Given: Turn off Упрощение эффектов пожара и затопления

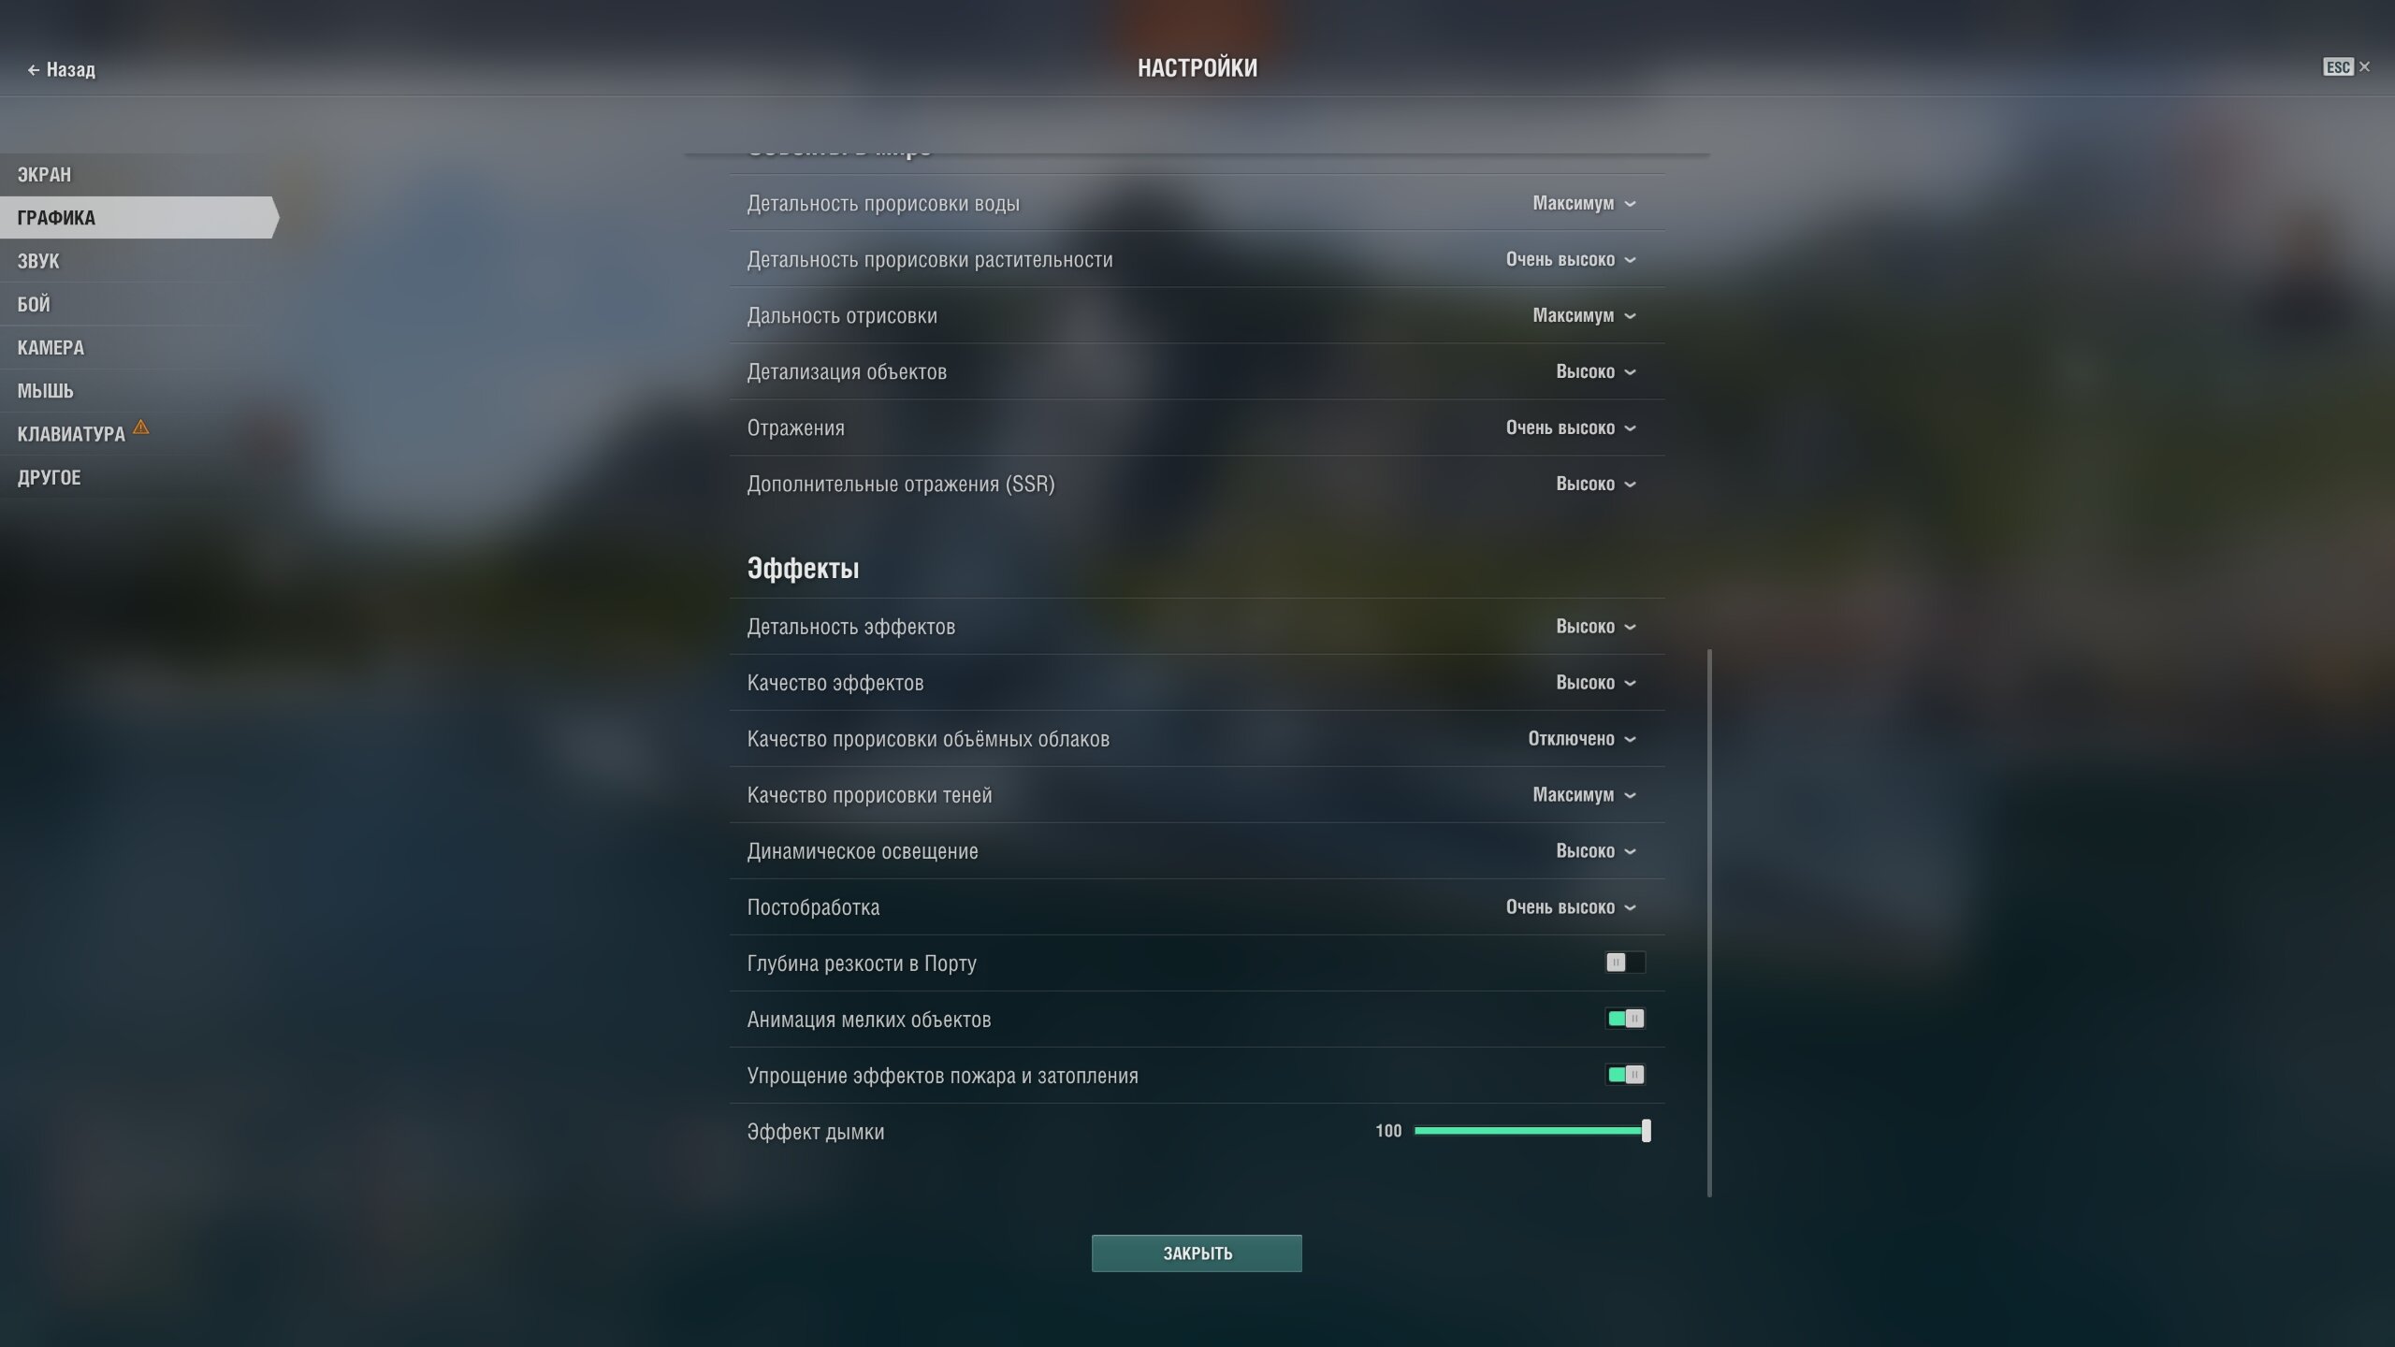Looking at the screenshot, I should 1625,1075.
